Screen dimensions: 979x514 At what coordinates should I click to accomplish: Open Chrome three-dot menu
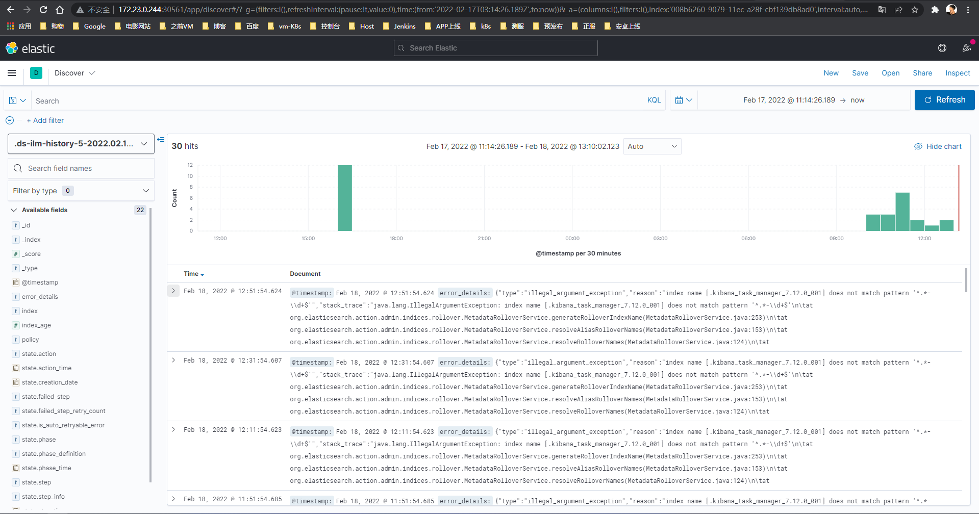[968, 10]
